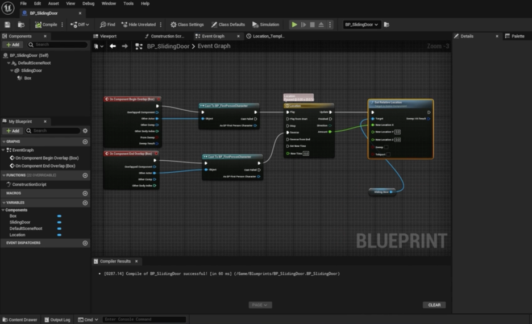Click the Stop playback icon
Screen dimensions: 532x324
click(x=312, y=24)
